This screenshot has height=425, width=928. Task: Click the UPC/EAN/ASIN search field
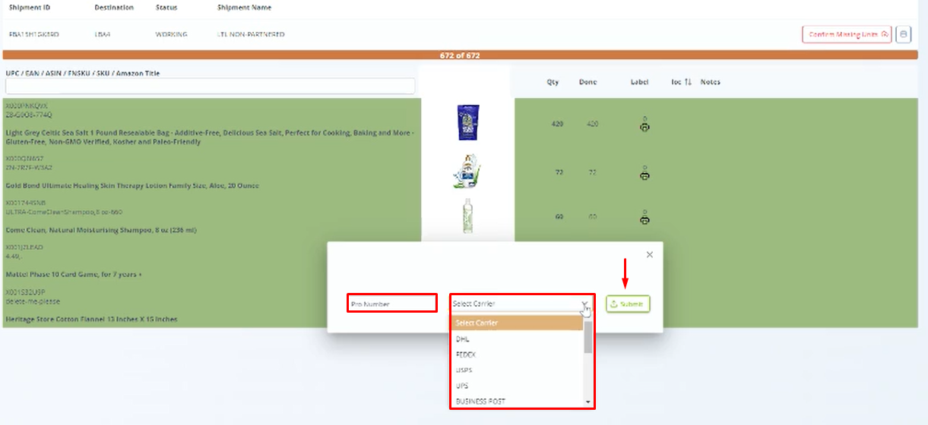click(x=211, y=86)
